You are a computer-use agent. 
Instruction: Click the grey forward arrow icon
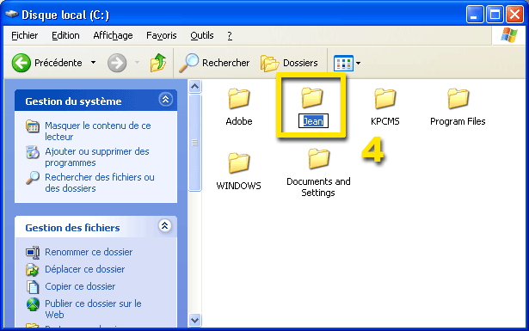pos(117,63)
